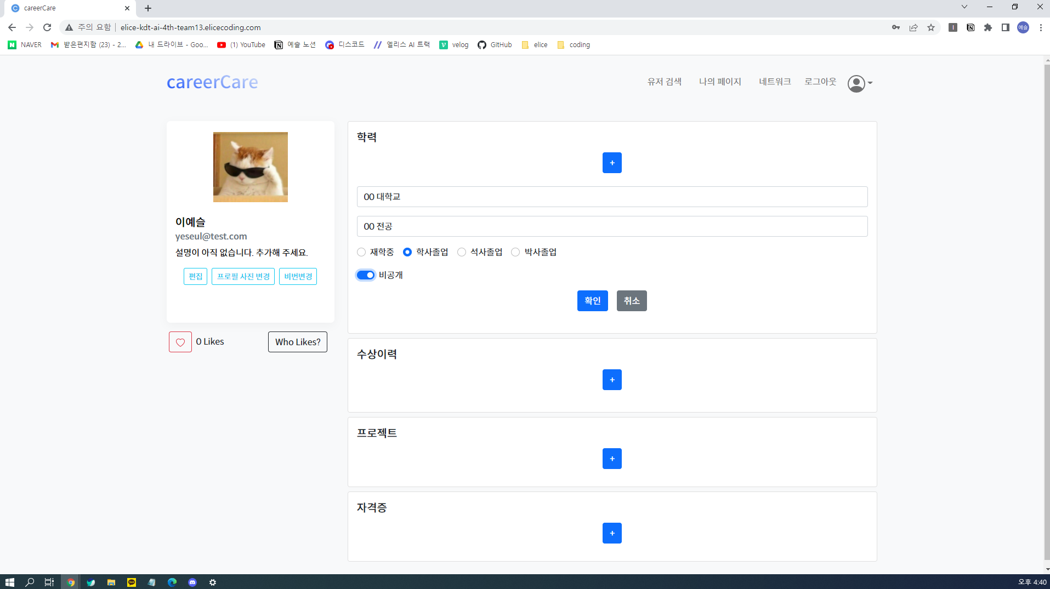
Task: Open the GitHub bookmark
Action: [x=495, y=45]
